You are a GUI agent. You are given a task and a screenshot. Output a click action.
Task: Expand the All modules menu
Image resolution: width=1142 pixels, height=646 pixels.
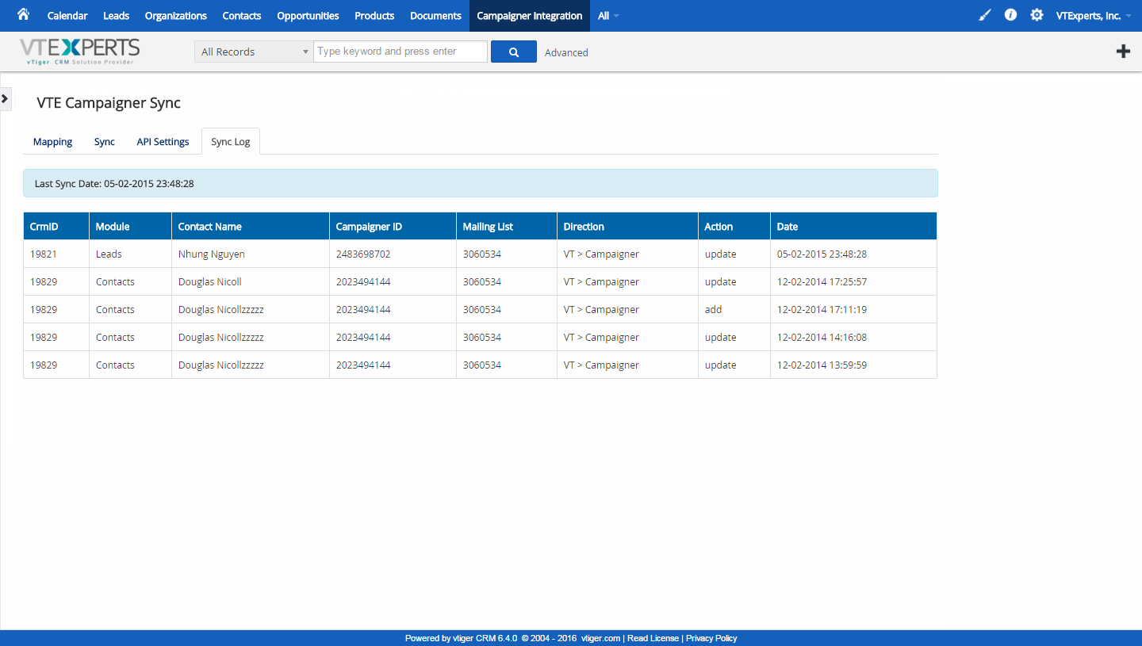[608, 16]
